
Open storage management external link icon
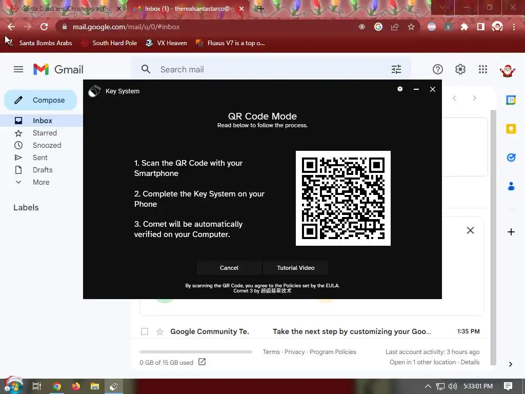[x=202, y=362]
